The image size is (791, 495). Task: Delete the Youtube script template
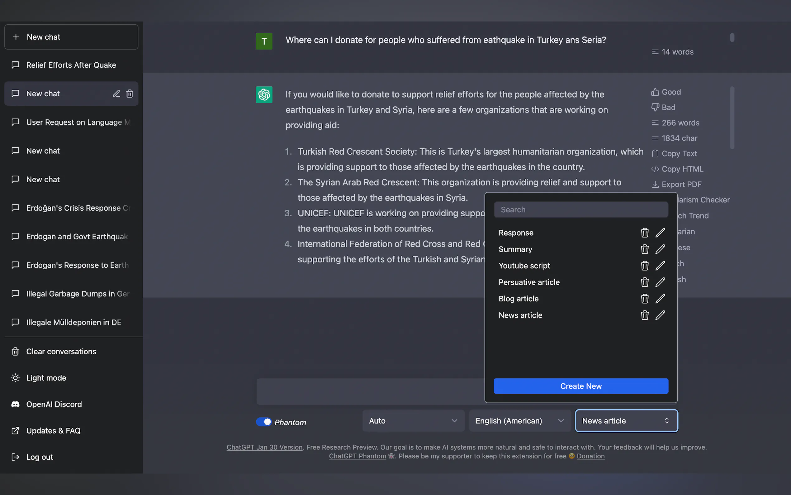click(644, 266)
